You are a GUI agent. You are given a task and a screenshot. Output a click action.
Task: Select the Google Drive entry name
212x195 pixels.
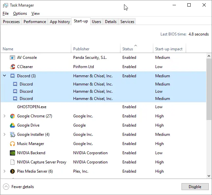pyautogui.click(x=28, y=125)
